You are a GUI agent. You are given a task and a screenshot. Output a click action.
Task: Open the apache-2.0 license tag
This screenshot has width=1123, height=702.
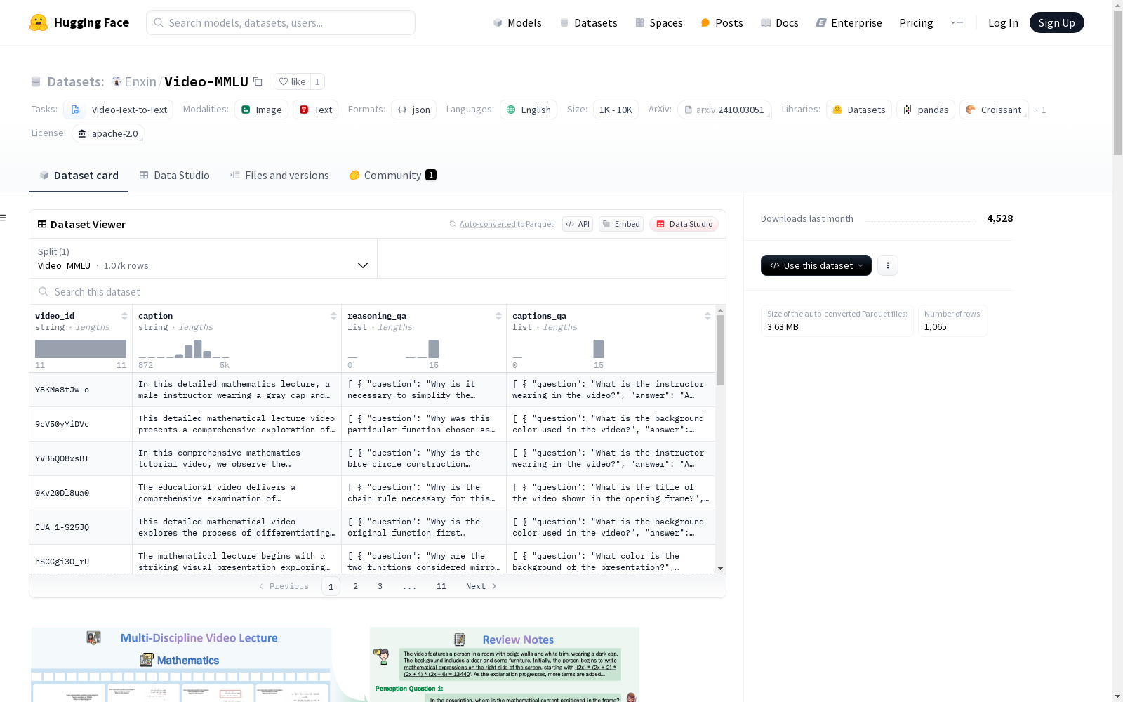[108, 133]
